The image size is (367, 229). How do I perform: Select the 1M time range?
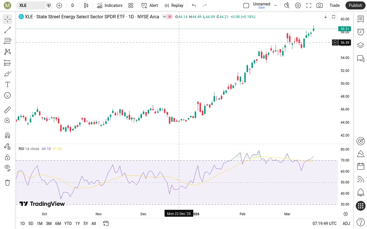click(39, 224)
